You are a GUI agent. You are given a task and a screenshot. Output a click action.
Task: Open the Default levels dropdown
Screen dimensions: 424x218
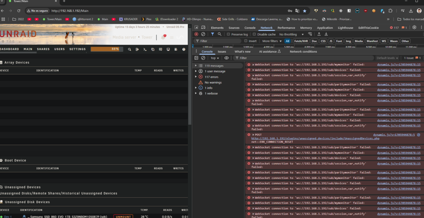tap(387, 58)
